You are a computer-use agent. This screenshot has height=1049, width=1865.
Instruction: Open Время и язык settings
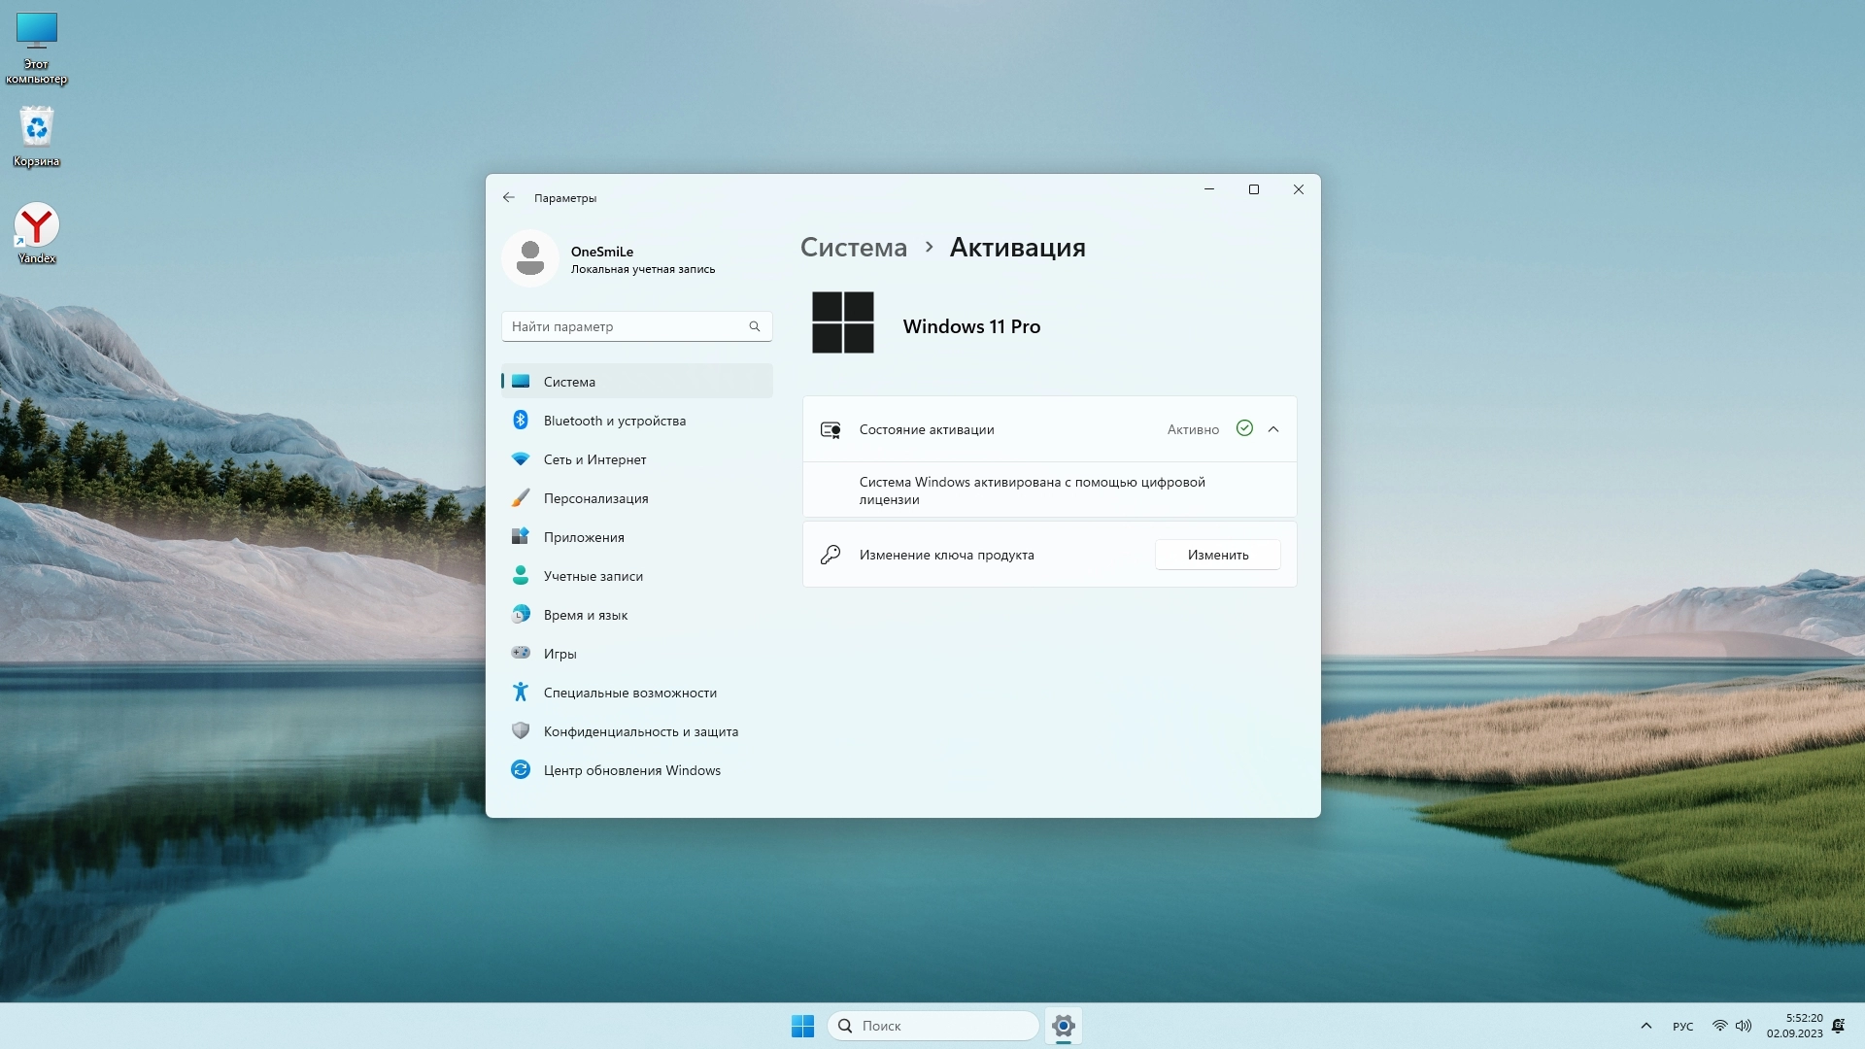[x=585, y=615]
